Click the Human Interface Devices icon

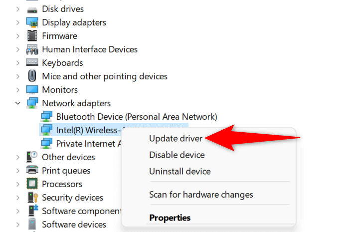click(32, 49)
